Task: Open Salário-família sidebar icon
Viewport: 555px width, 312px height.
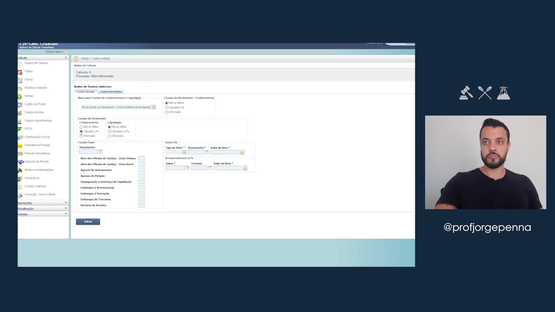Action: click(20, 113)
